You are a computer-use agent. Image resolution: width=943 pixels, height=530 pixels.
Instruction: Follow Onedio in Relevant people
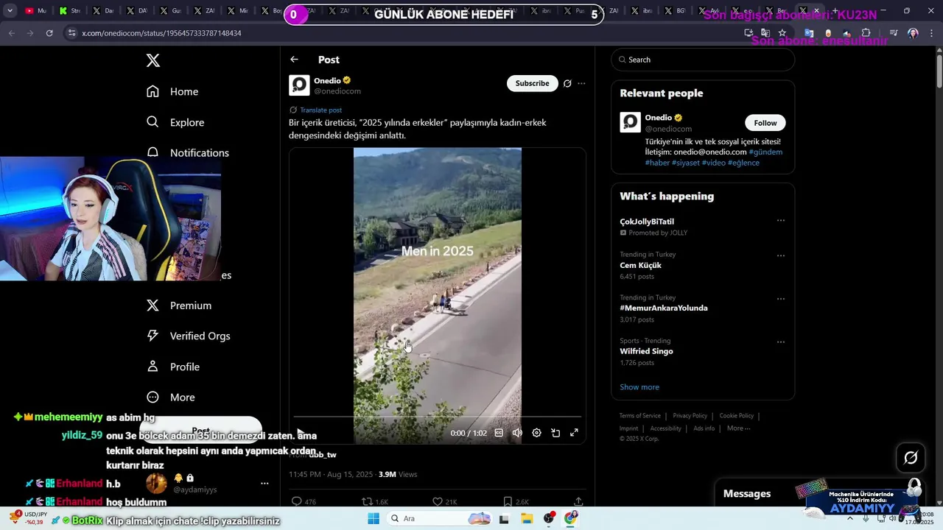click(x=765, y=123)
